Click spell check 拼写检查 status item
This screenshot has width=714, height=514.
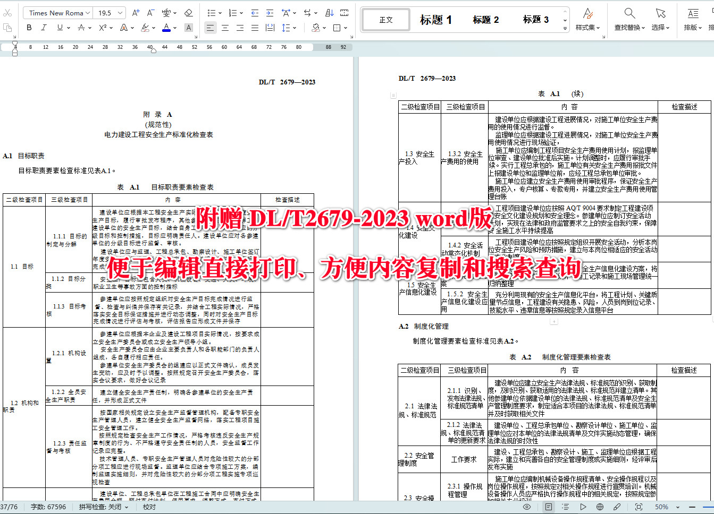coord(104,507)
